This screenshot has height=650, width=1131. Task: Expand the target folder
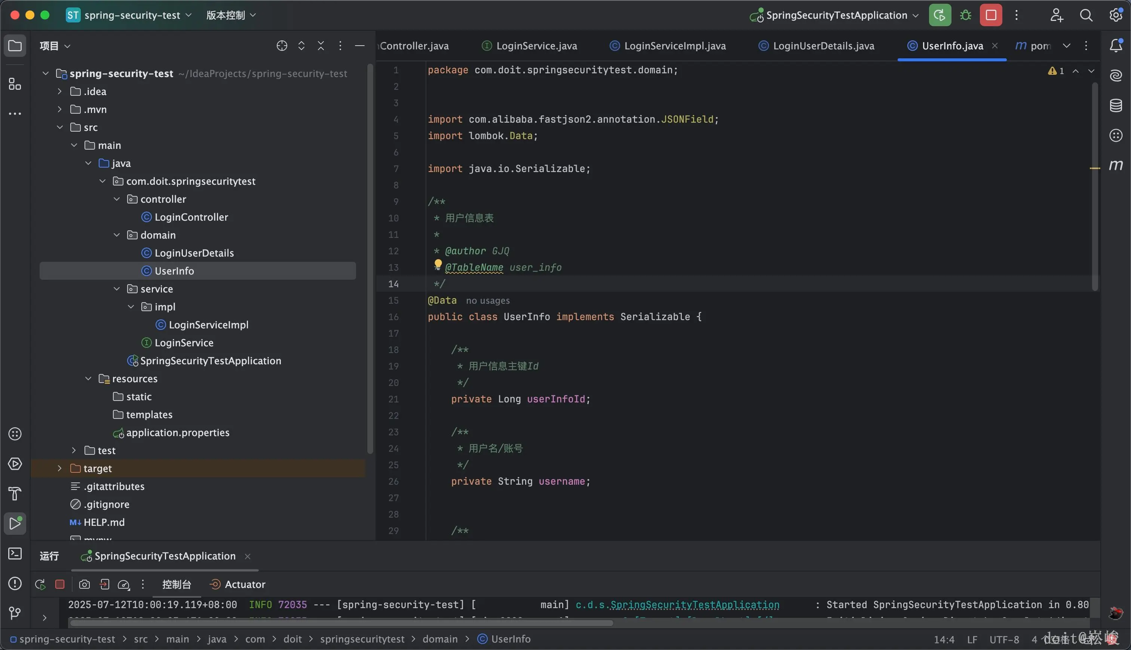point(59,468)
